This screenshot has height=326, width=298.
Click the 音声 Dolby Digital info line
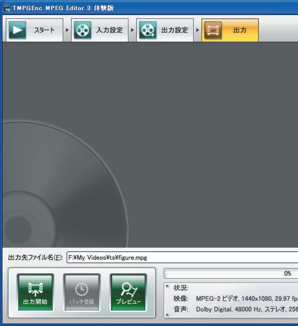pyautogui.click(x=236, y=310)
